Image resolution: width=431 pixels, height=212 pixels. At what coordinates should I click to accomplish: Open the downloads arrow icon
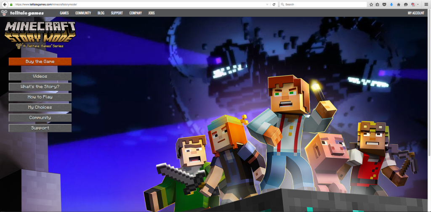[391, 5]
